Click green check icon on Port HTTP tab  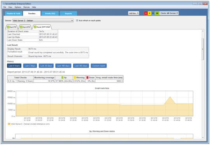coord(21,27)
